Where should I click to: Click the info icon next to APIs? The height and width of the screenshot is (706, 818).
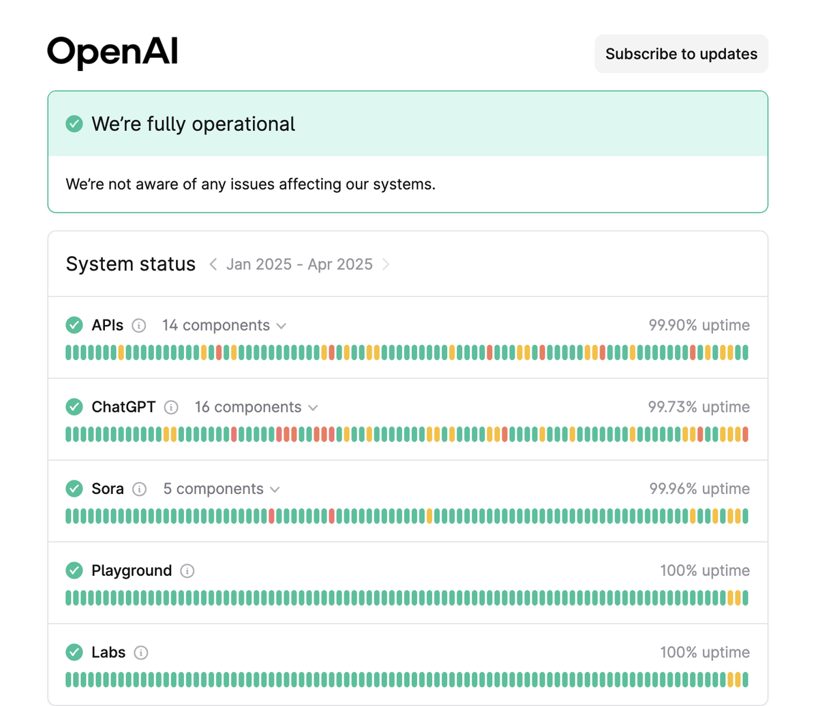pyautogui.click(x=139, y=326)
